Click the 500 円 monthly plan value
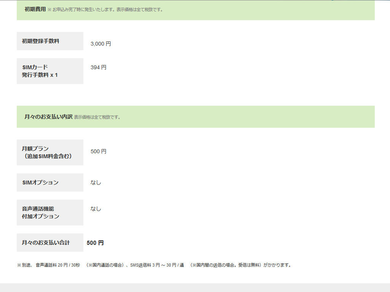This screenshot has height=292, width=390. pos(99,151)
